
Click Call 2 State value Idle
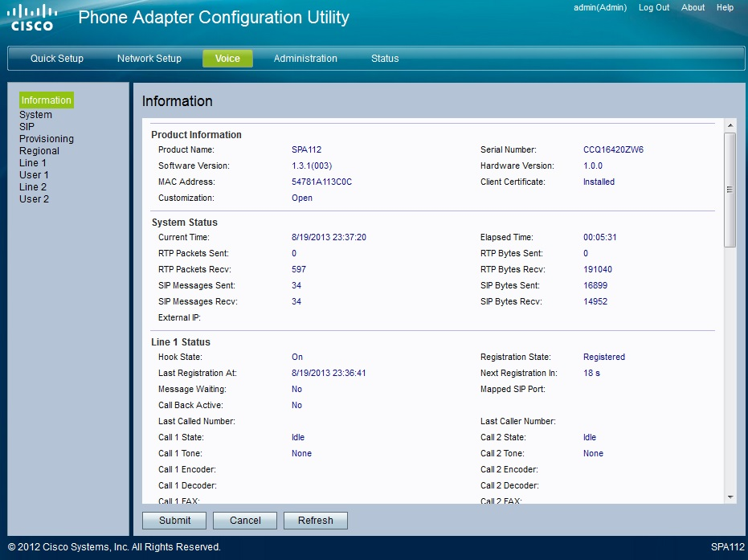click(x=590, y=437)
